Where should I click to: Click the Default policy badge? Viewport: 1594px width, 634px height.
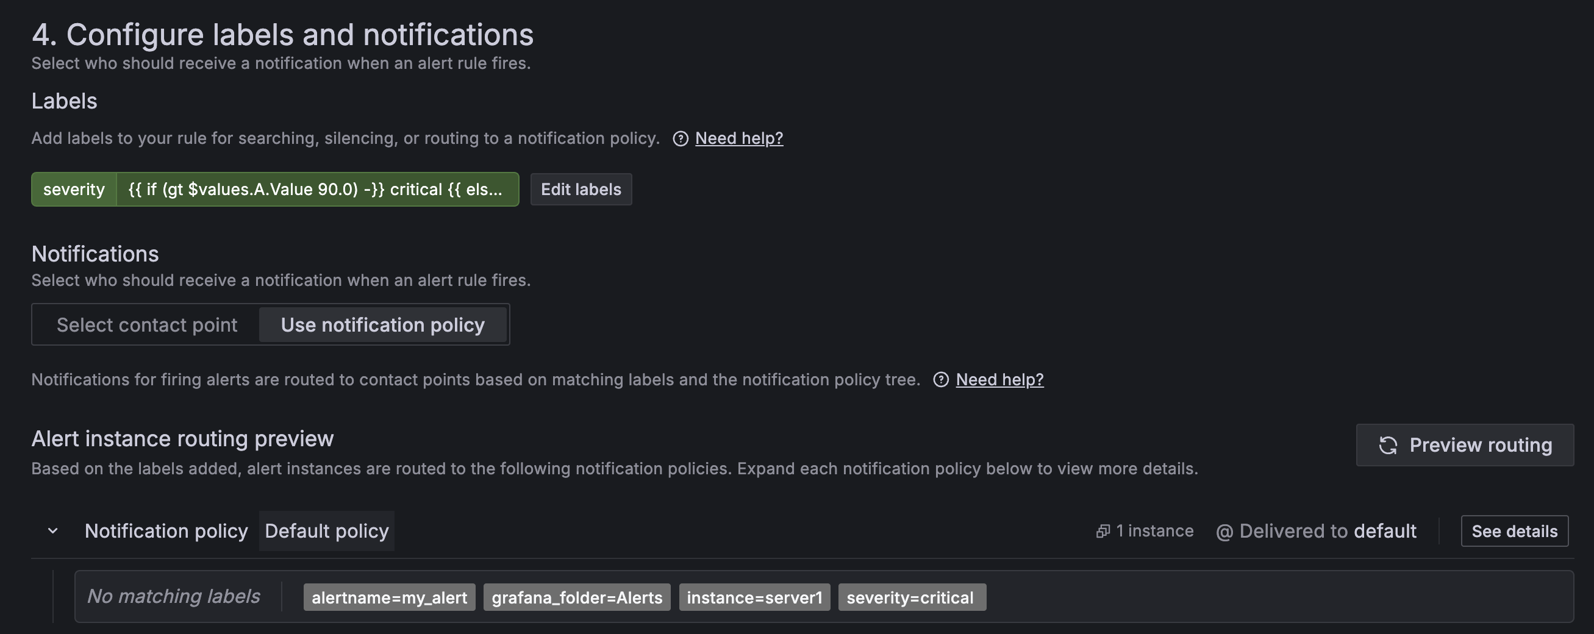[x=327, y=531]
